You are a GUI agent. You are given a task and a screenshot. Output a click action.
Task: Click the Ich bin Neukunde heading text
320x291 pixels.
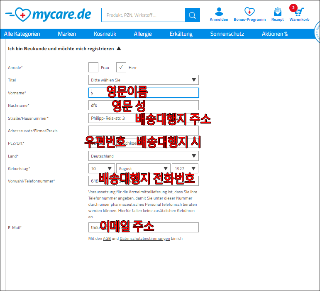click(61, 49)
